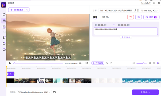Delete the selected subtitle with trash button
161x96 pixels.
131,17
